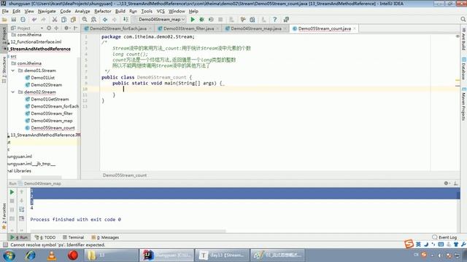Click the Find magnifier toolbar icon
Viewport: 467px width, 262px height.
85,20
